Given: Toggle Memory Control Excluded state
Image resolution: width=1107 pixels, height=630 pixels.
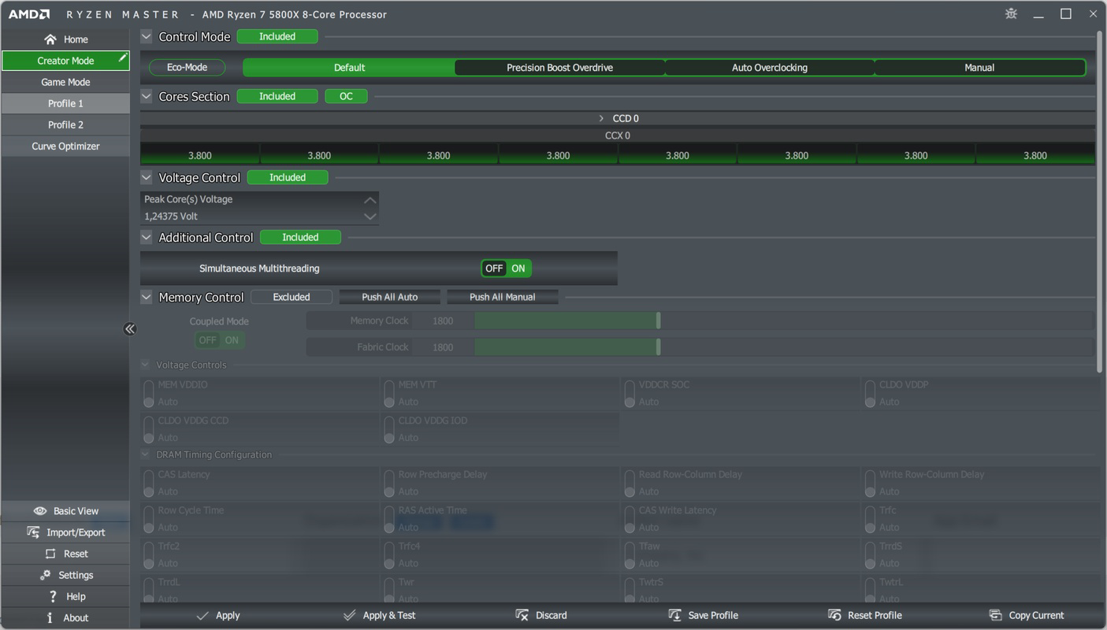Looking at the screenshot, I should 292,297.
